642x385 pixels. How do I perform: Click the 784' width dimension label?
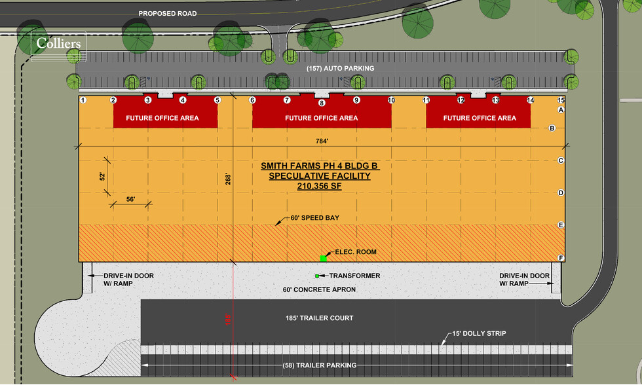[x=322, y=141]
